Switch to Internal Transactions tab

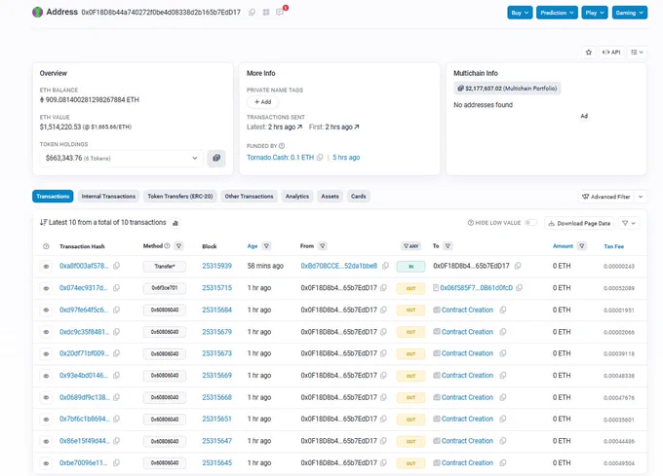point(108,197)
